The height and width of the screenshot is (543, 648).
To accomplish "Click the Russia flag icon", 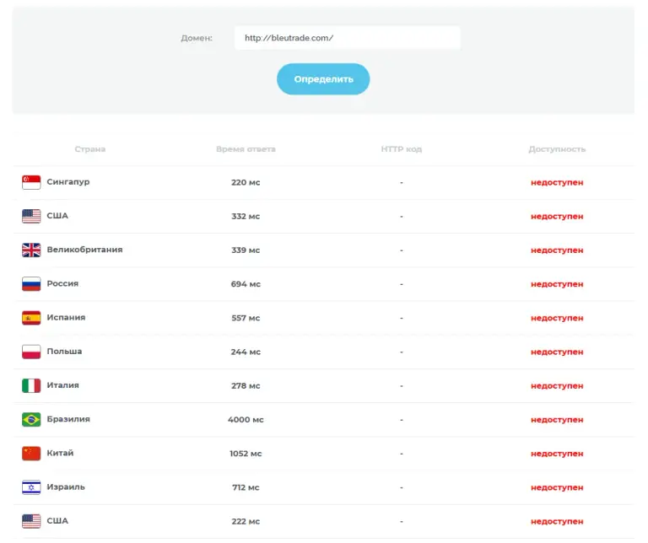I will pyautogui.click(x=31, y=283).
